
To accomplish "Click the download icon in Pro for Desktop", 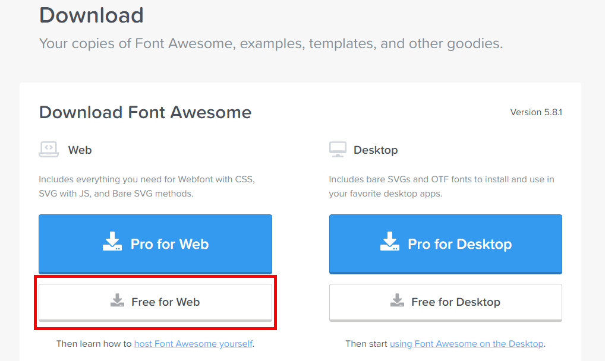I will pos(390,242).
